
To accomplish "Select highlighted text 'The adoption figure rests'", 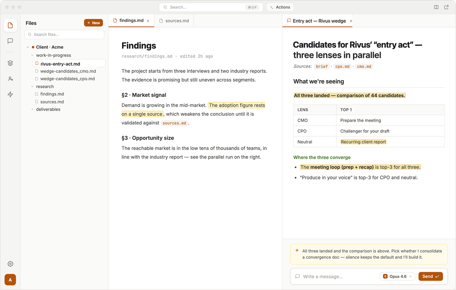I will [x=237, y=105].
